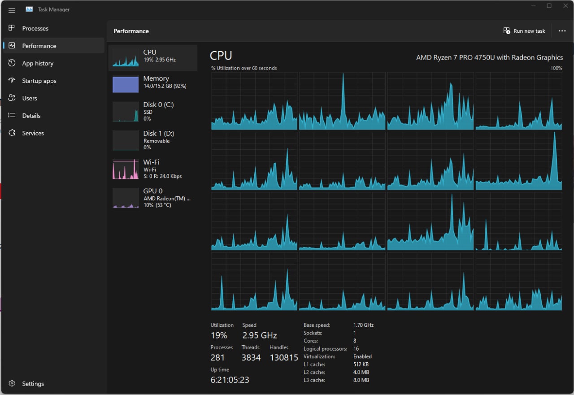Click the Task Manager title bar icon
Viewport: 574px width, 395px height.
pyautogui.click(x=29, y=9)
